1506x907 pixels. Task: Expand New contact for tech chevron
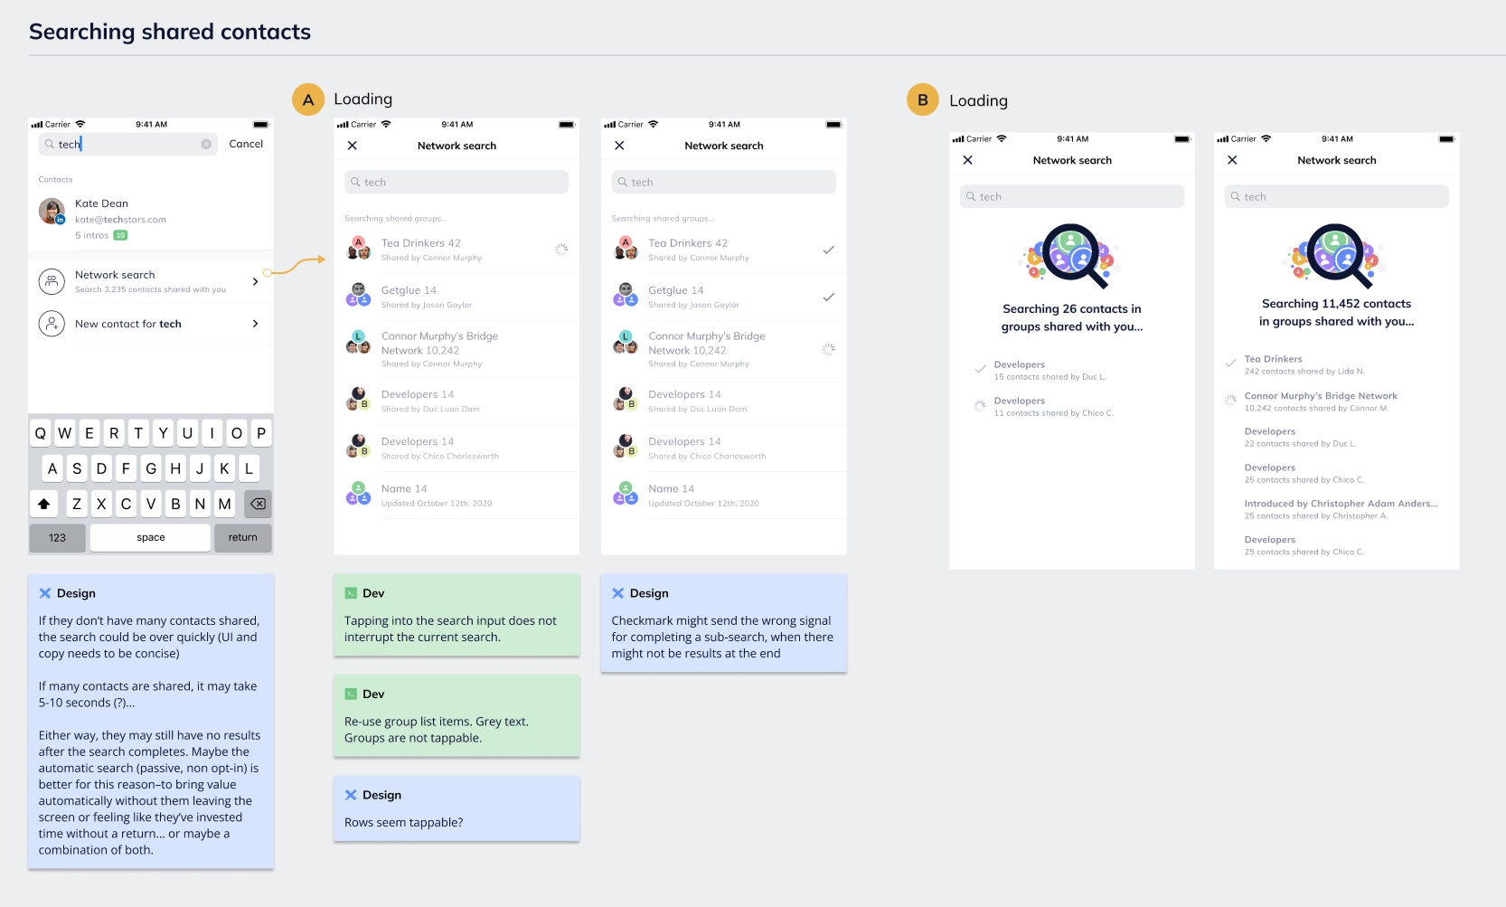[256, 324]
